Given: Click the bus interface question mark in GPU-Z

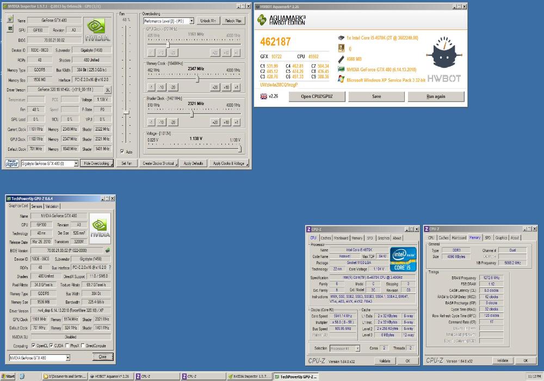Looking at the screenshot, I should [x=110, y=268].
